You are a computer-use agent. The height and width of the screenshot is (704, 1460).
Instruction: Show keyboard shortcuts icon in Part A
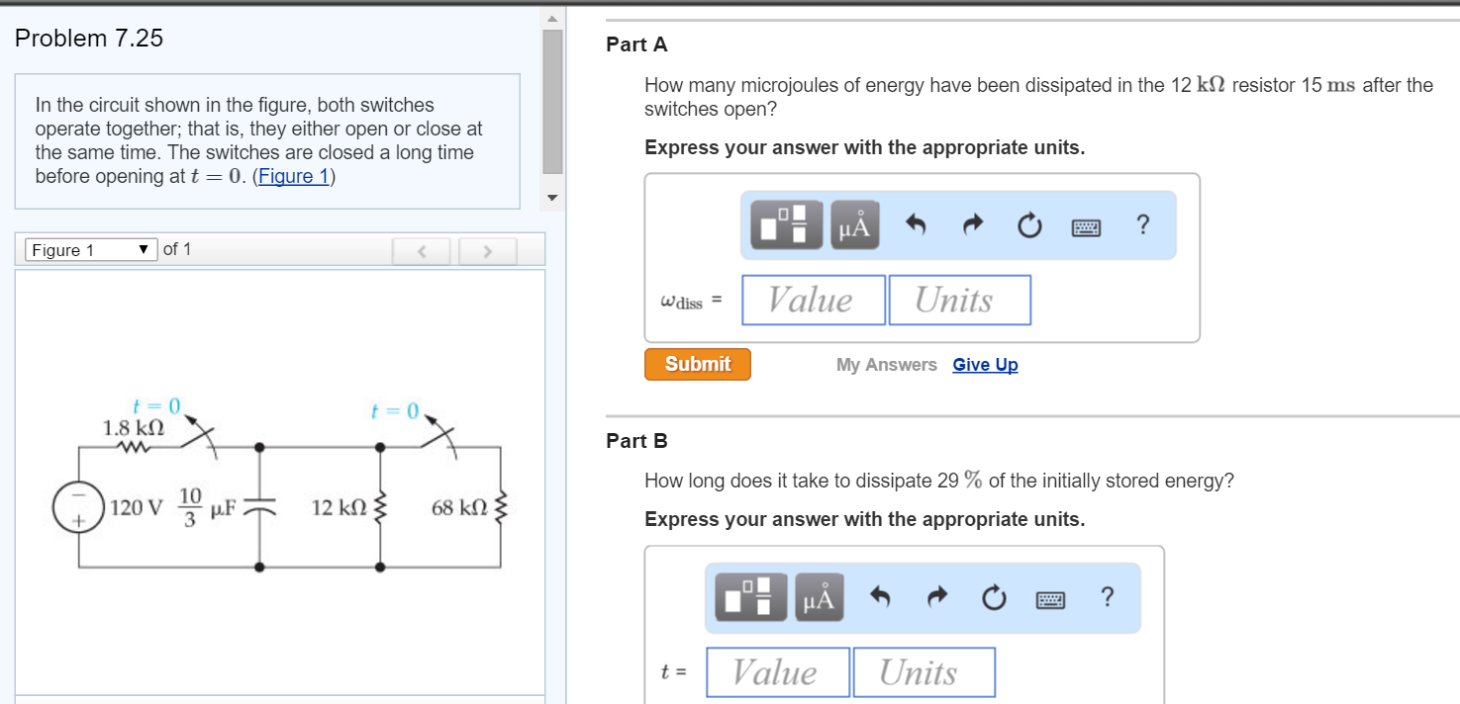1086,227
